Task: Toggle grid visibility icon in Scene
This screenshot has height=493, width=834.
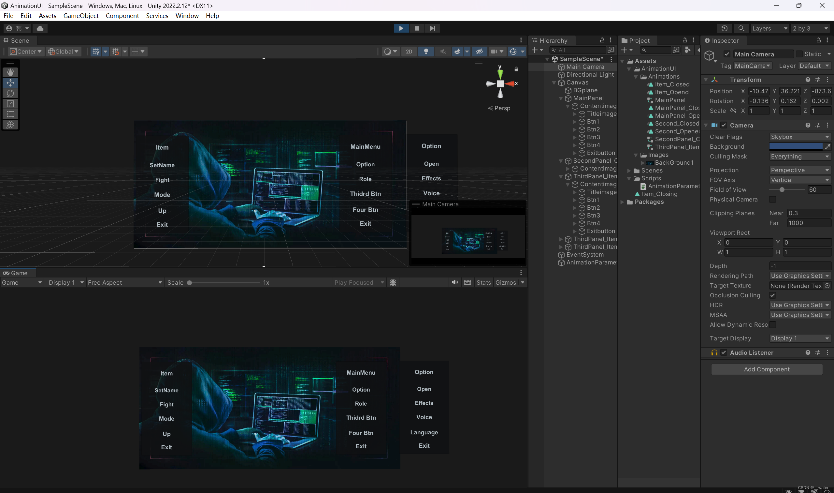Action: click(96, 52)
